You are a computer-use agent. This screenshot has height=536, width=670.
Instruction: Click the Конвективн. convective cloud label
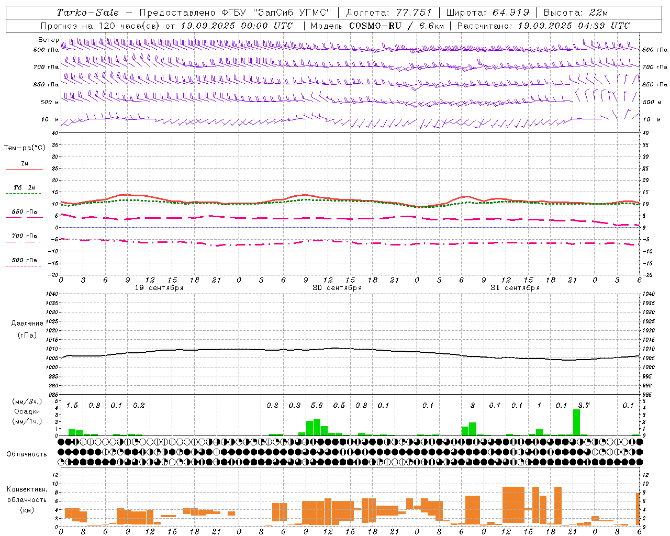tap(27, 489)
